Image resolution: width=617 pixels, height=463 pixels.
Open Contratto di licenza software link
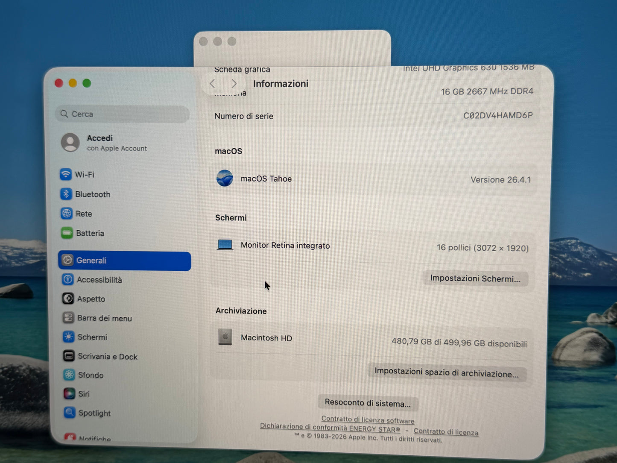(x=368, y=420)
